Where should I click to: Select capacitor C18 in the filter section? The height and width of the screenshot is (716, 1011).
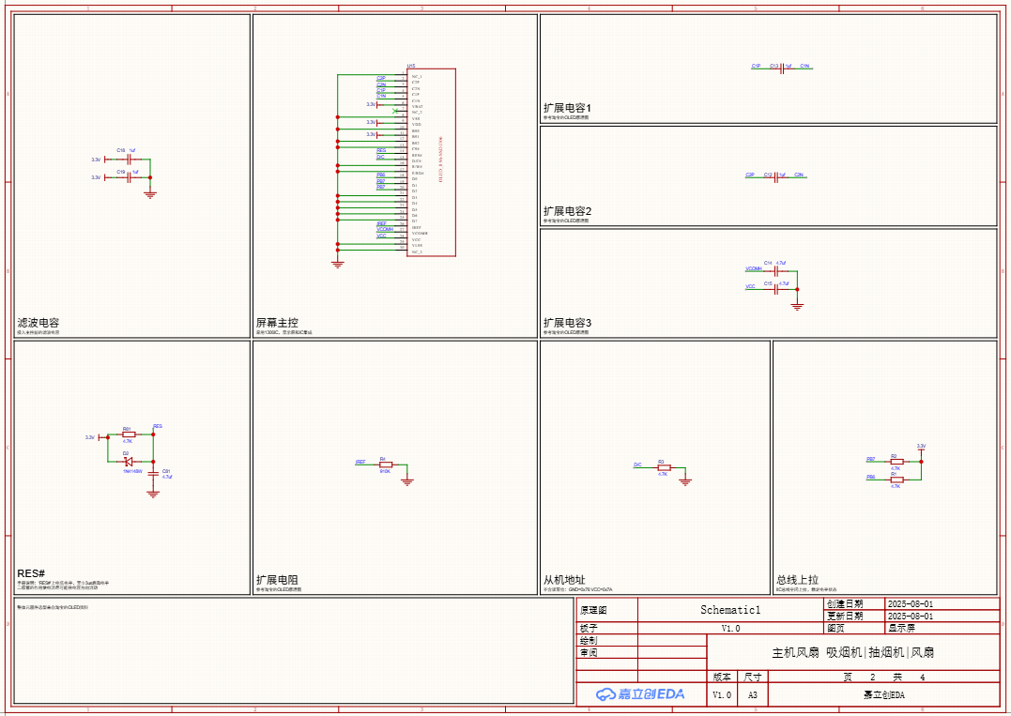[x=127, y=160]
